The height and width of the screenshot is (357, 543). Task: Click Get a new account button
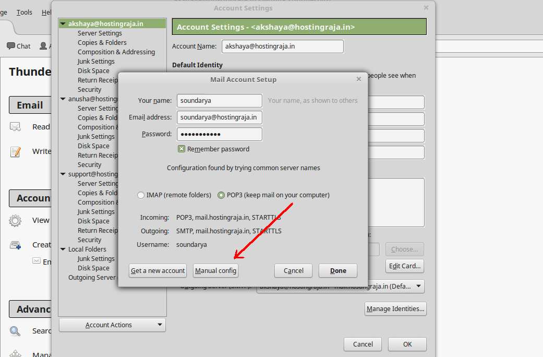coord(158,271)
